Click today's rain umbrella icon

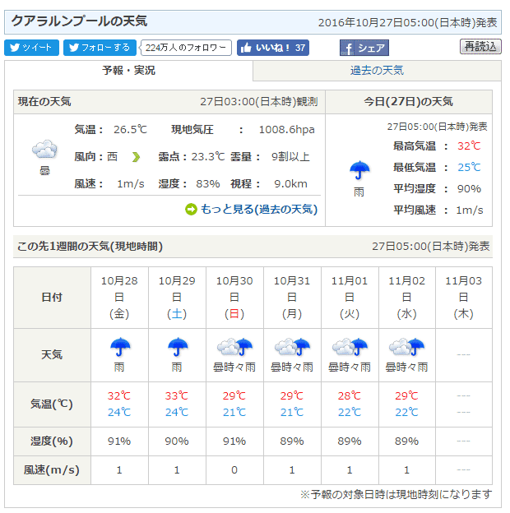[x=359, y=170]
